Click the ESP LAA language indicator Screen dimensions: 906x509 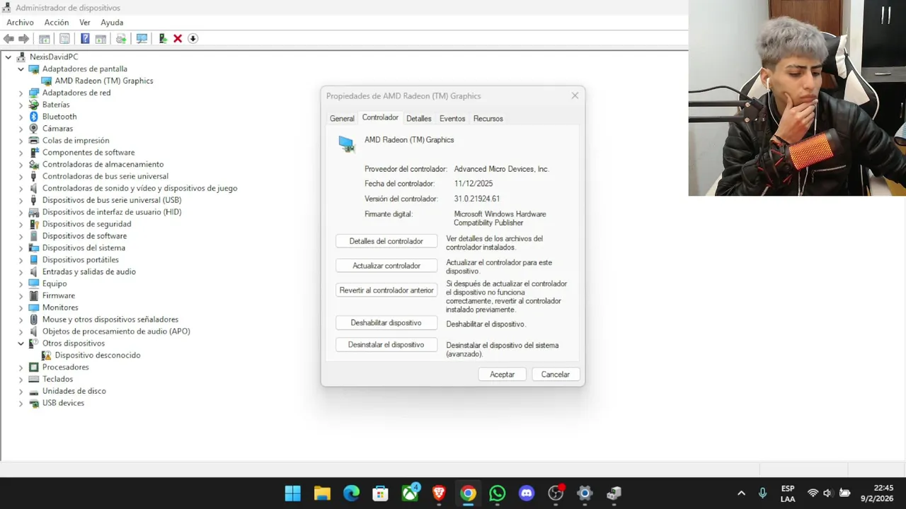pyautogui.click(x=788, y=493)
